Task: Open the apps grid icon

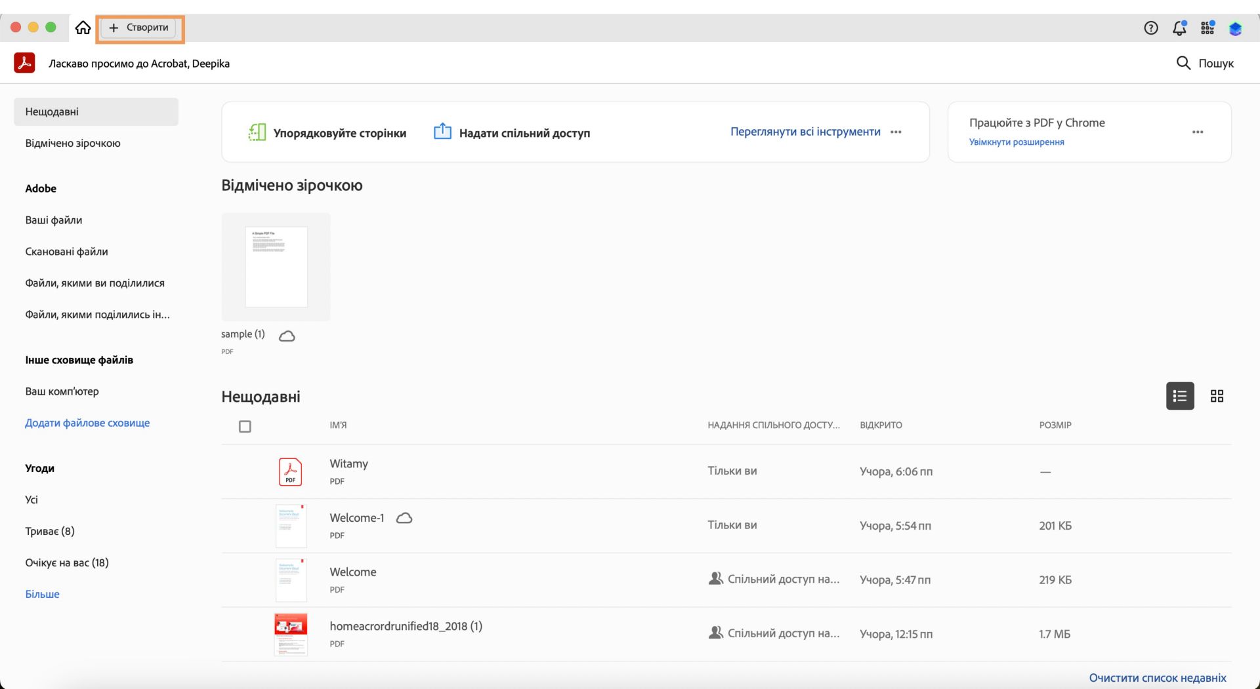Action: coord(1207,28)
